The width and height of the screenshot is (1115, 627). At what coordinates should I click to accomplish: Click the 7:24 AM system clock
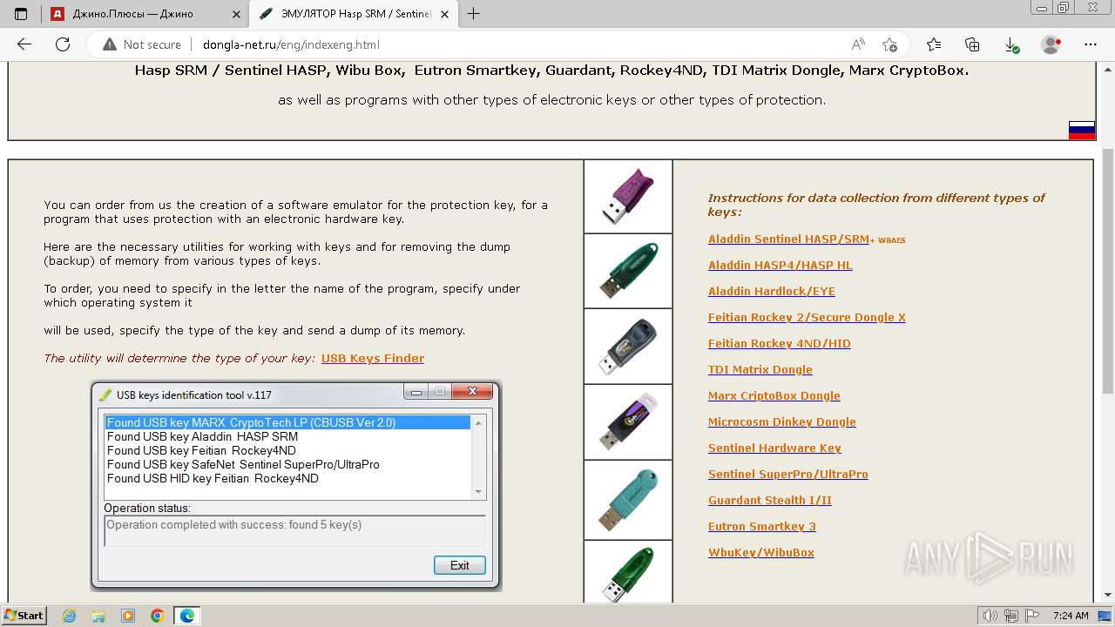point(1071,616)
